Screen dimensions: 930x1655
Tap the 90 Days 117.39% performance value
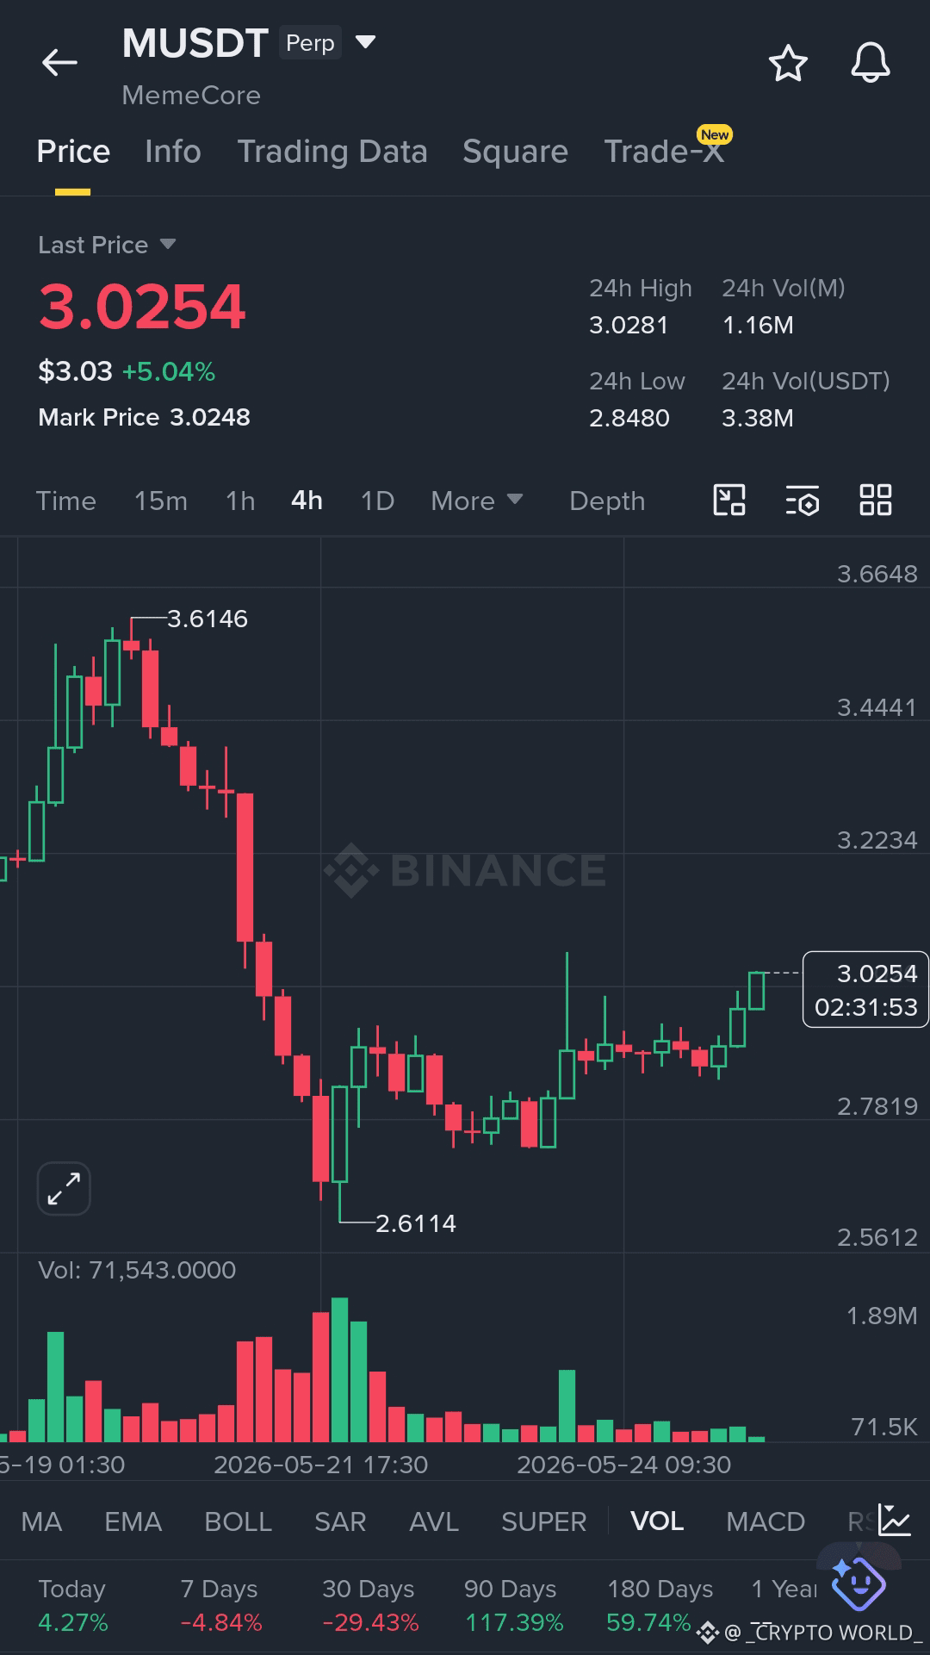point(514,1622)
